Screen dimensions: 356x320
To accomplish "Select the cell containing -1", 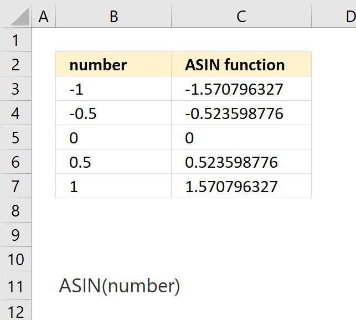I will click(x=113, y=89).
